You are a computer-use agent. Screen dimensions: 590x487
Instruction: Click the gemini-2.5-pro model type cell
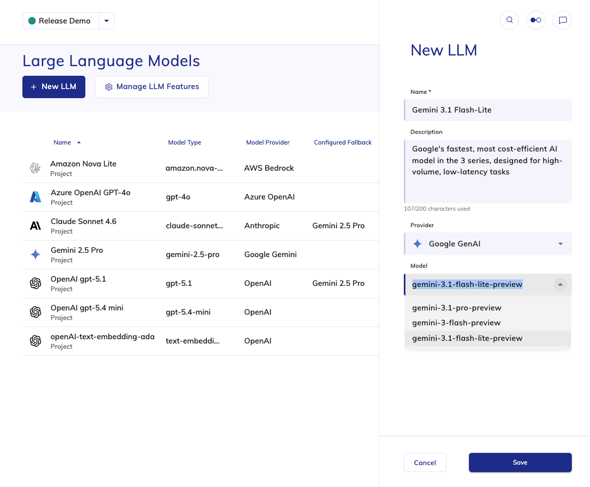192,255
